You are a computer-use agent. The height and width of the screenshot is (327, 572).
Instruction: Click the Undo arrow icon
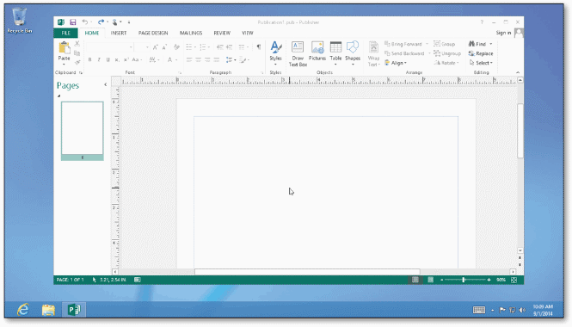[85, 22]
